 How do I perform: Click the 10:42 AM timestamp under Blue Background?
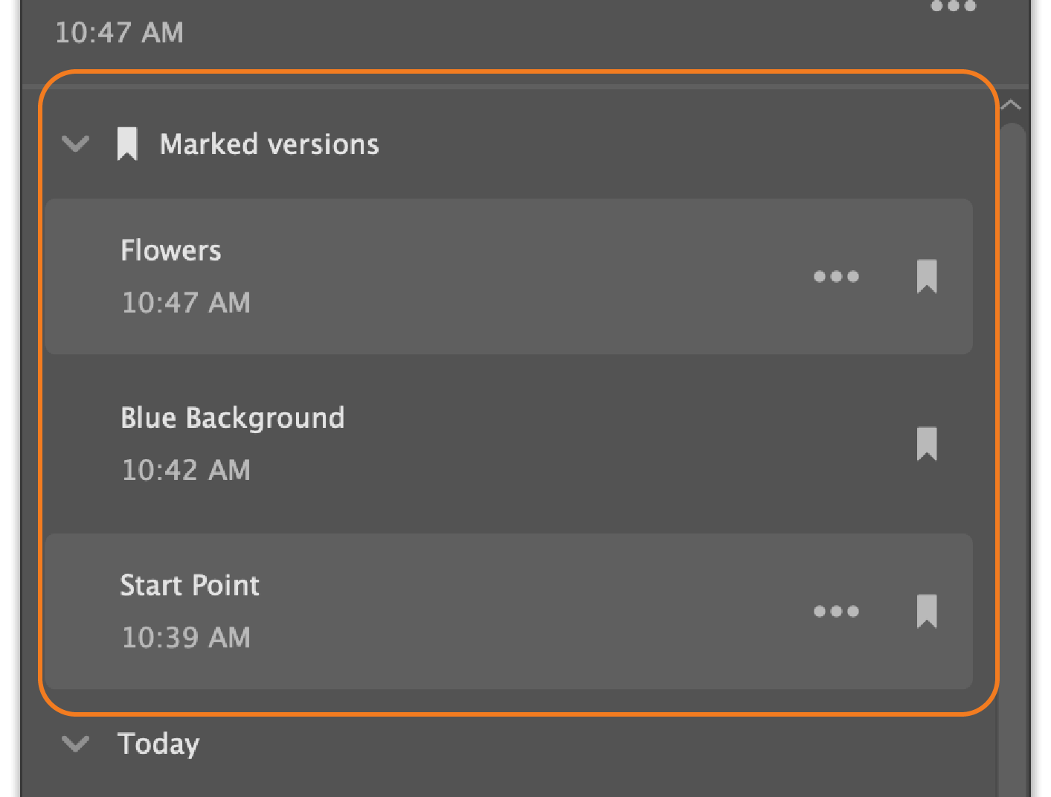(x=186, y=470)
